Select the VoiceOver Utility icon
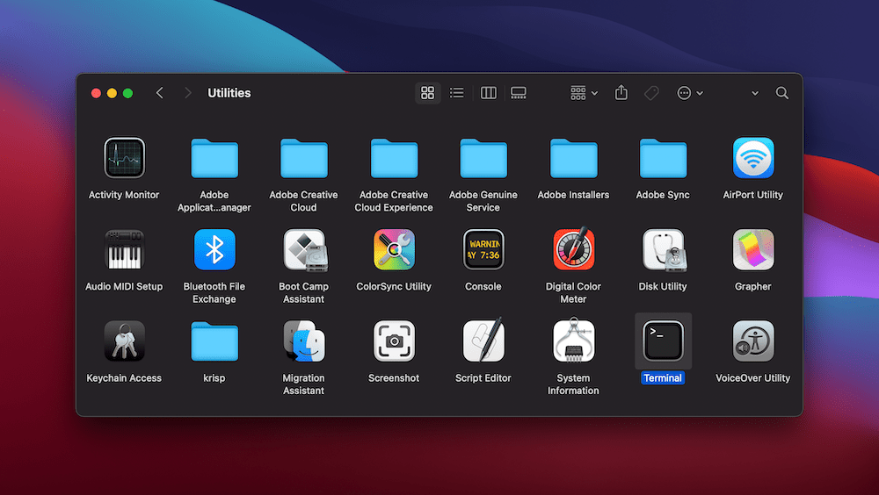 (753, 341)
